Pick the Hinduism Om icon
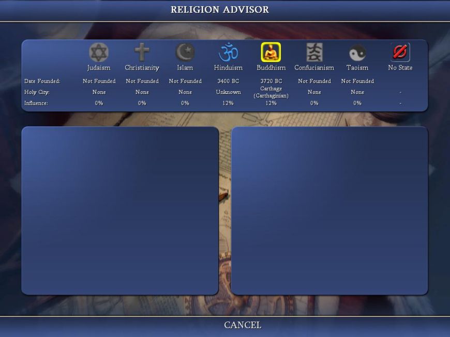The height and width of the screenshot is (337, 450). (228, 52)
